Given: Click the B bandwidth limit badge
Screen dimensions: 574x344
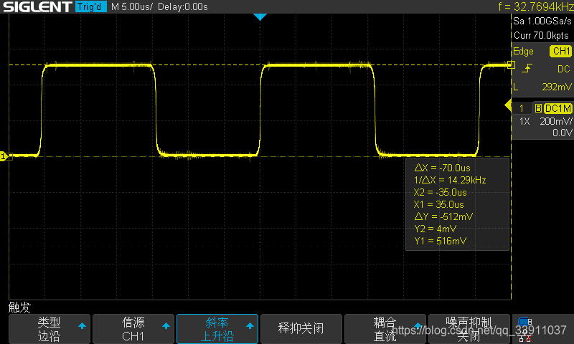Looking at the screenshot, I should coord(538,108).
